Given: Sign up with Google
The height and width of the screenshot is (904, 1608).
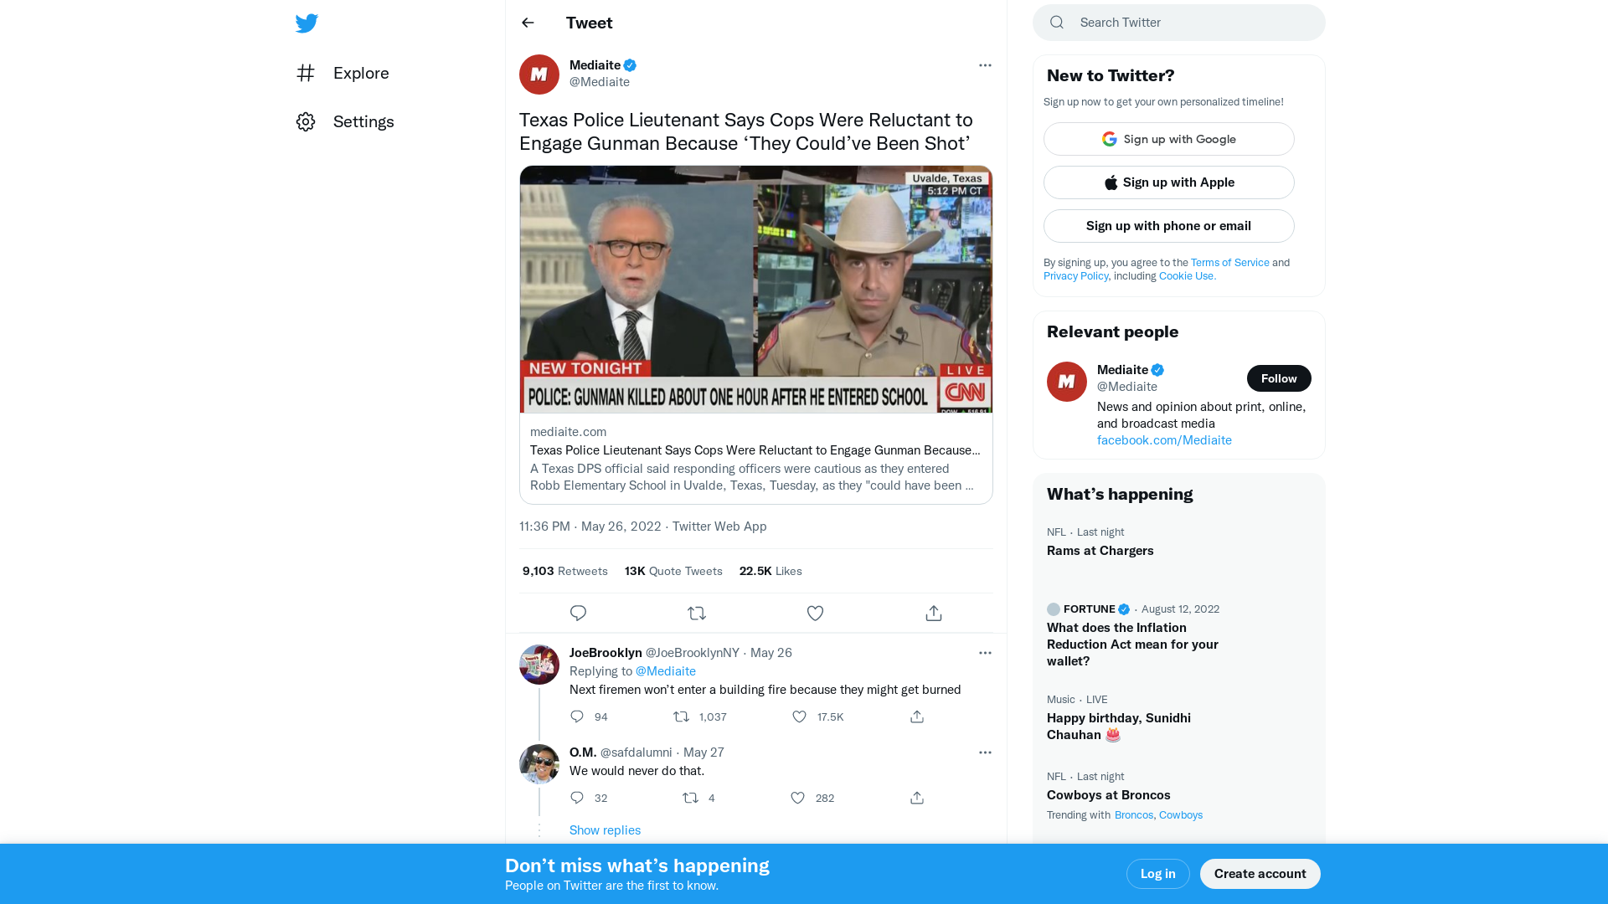Looking at the screenshot, I should (x=1169, y=139).
